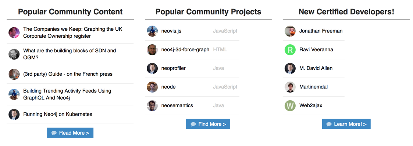Click the JavaScript label beside neovis.js
Image resolution: width=413 pixels, height=146 pixels.
tap(225, 31)
